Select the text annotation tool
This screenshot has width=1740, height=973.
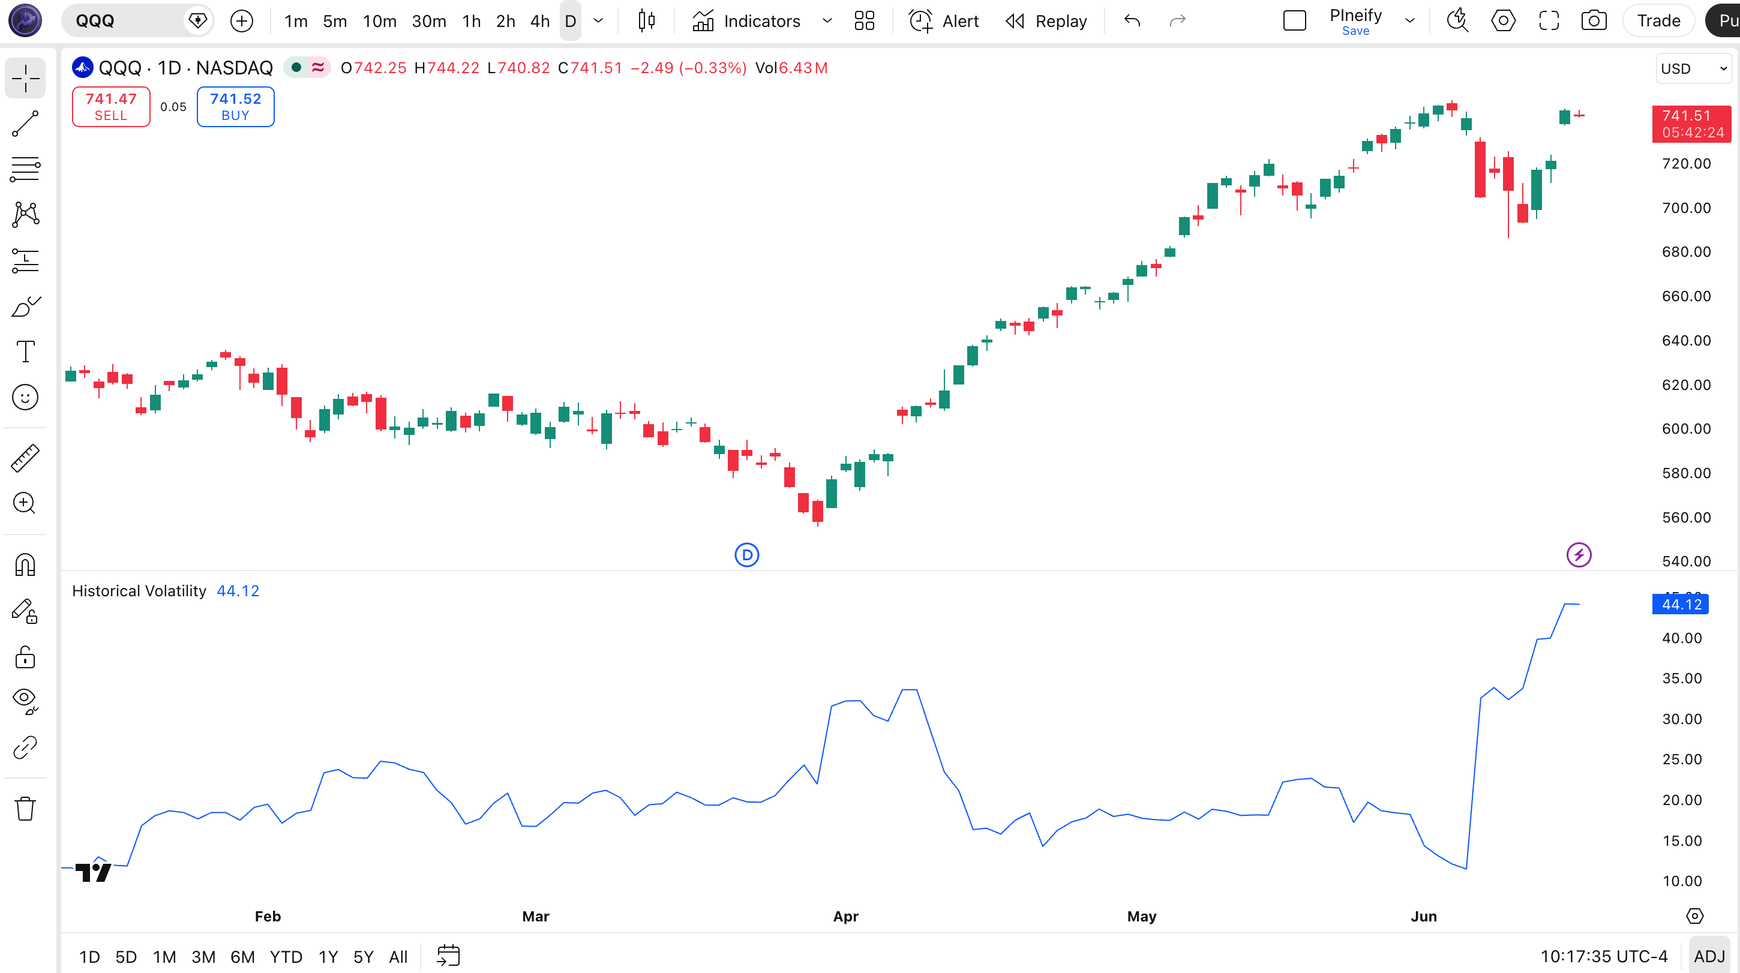[x=25, y=352]
